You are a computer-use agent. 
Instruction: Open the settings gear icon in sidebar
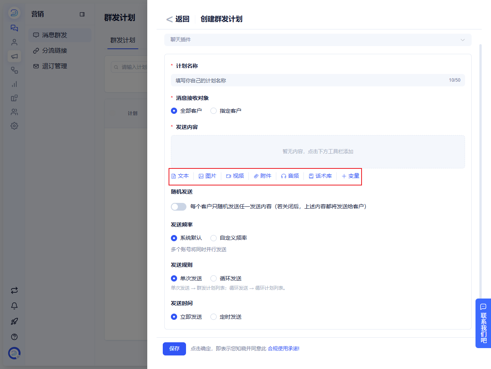pos(14,126)
